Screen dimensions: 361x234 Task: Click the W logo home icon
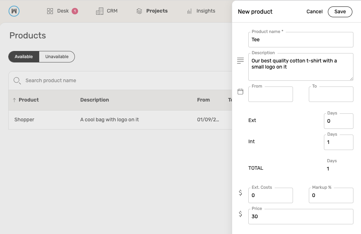click(x=14, y=11)
